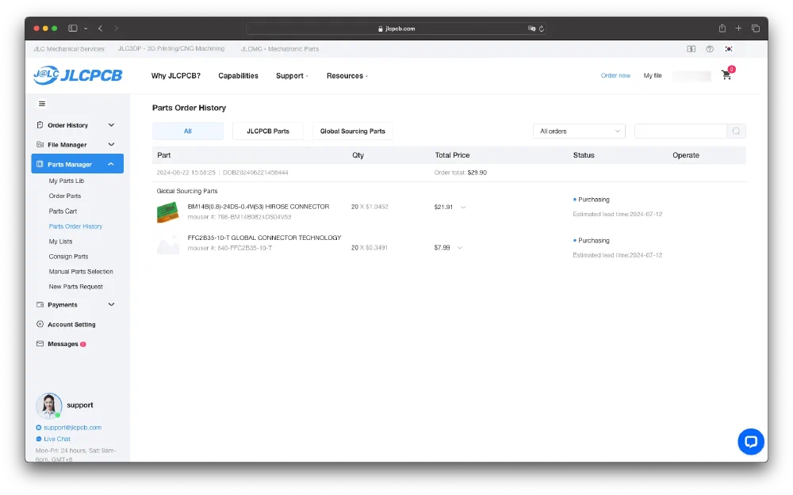The width and height of the screenshot is (793, 495).
Task: Collapse sidebar with hamburger menu icon
Action: (x=42, y=104)
